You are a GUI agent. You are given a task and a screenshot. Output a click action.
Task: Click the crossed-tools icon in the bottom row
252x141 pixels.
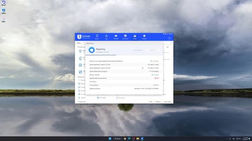click(x=117, y=98)
